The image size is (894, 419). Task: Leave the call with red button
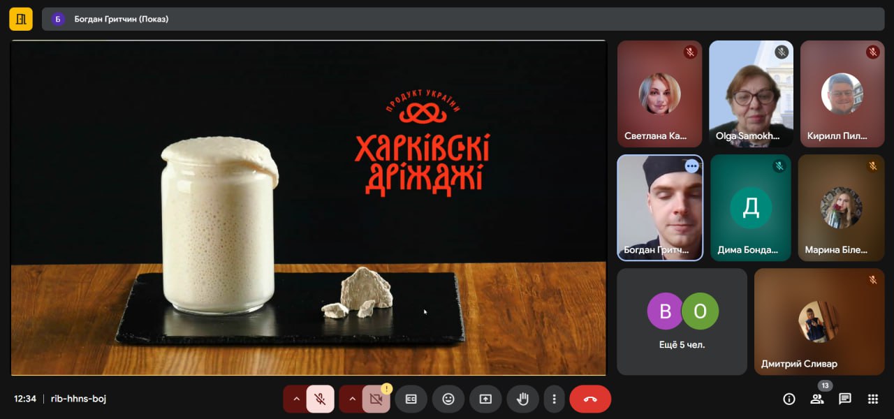point(590,399)
